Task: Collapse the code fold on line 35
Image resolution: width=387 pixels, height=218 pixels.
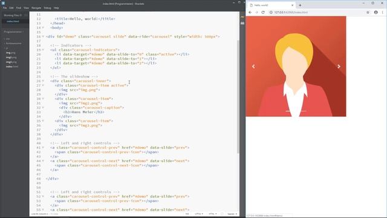Action: coord(43,121)
